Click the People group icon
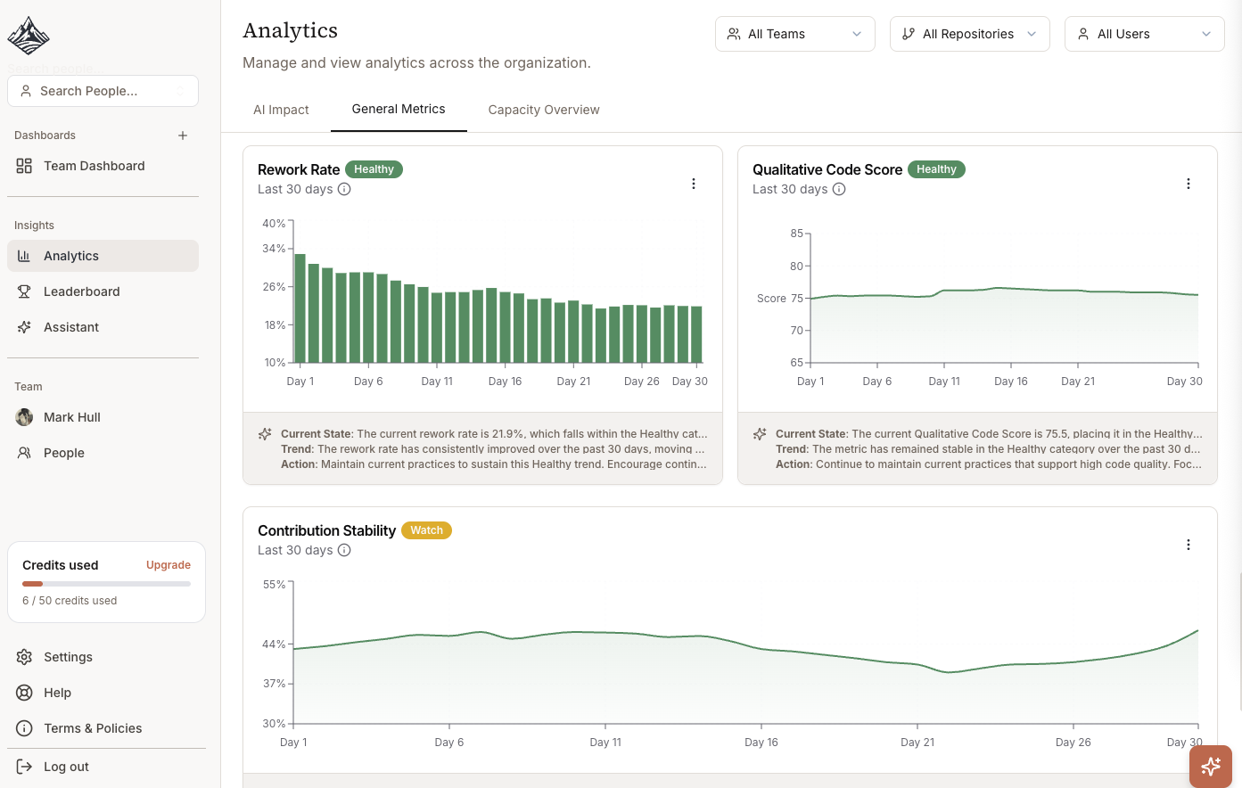Image resolution: width=1242 pixels, height=788 pixels. (24, 453)
